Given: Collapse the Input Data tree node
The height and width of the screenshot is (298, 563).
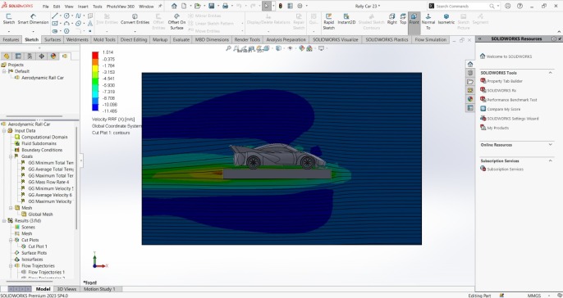Looking at the screenshot, I should pos(5,131).
